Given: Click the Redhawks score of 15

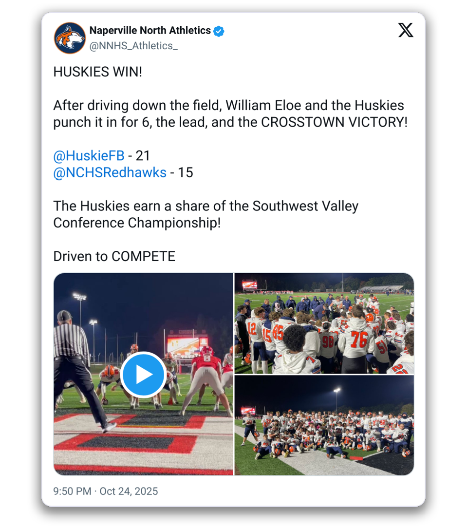Looking at the screenshot, I should click(186, 172).
